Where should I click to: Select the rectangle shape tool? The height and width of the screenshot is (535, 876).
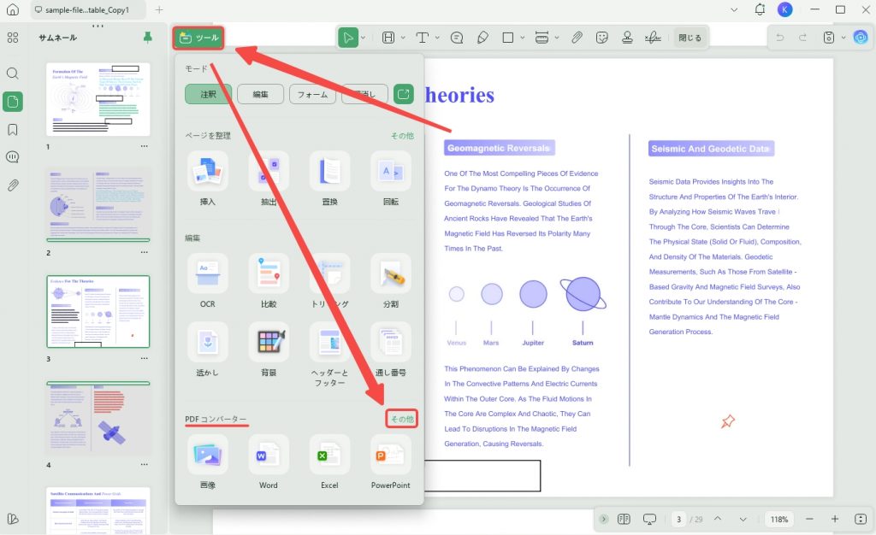508,38
